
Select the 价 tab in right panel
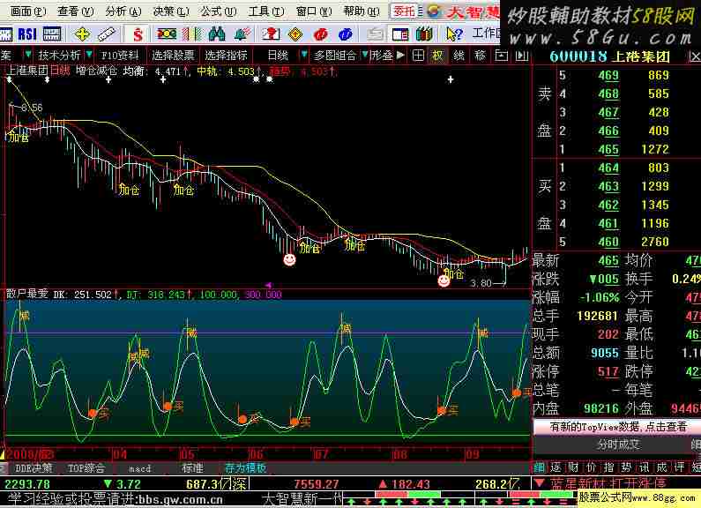click(x=591, y=467)
